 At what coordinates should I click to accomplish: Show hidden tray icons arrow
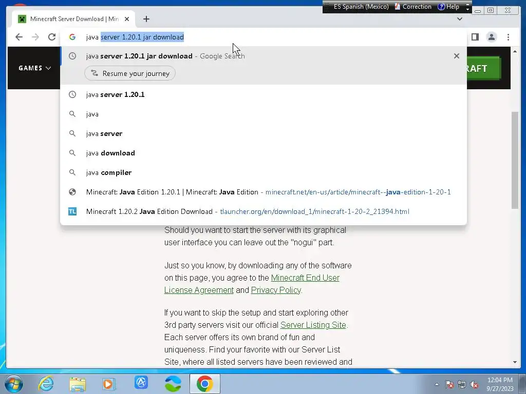[x=437, y=384]
